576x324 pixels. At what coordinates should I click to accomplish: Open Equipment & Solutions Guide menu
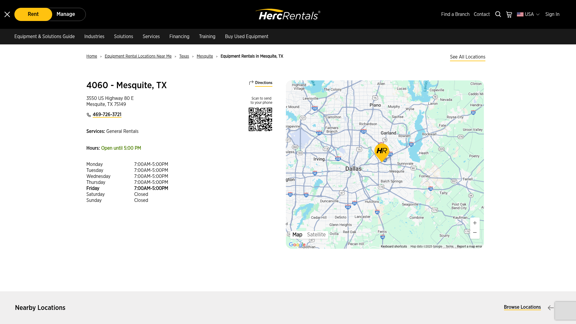click(44, 37)
